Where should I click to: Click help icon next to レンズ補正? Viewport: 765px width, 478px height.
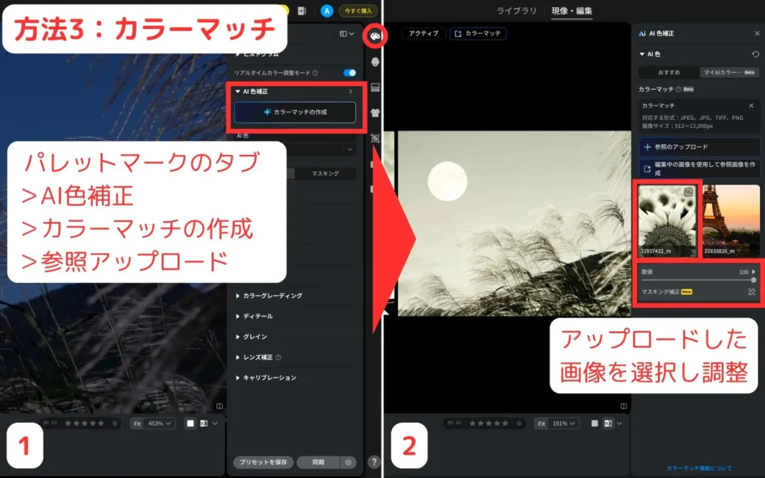click(x=278, y=357)
